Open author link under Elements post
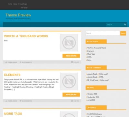 [12, 101]
